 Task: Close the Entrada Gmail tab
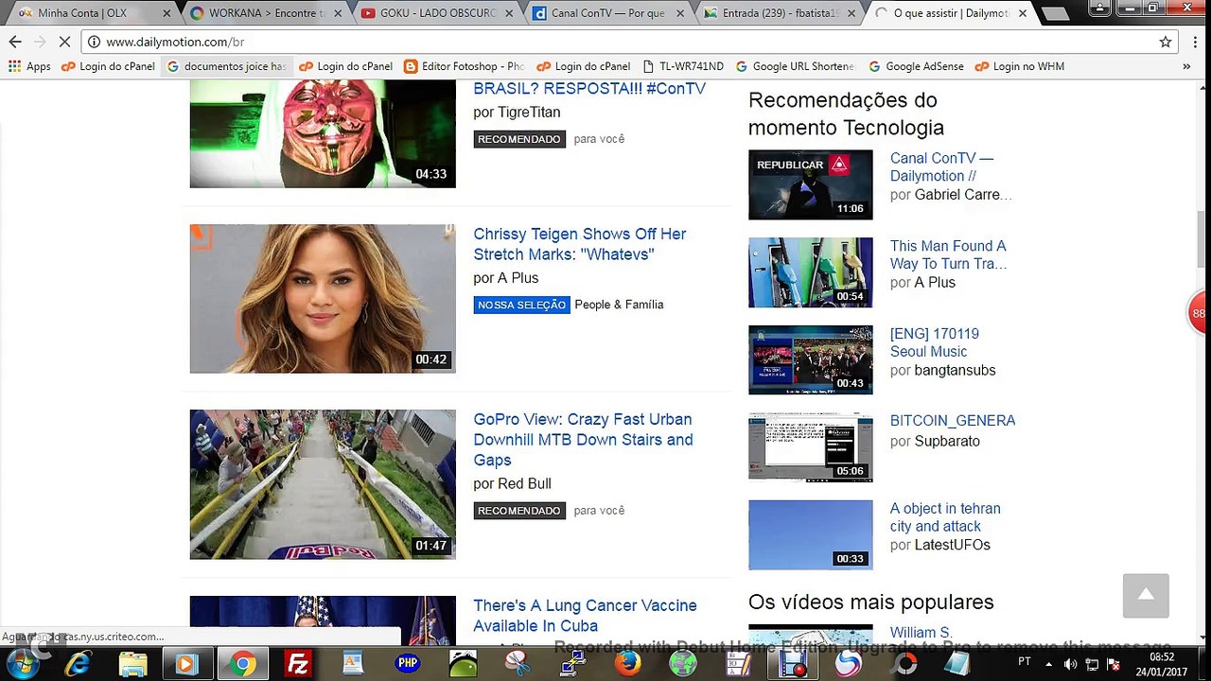pyautogui.click(x=851, y=13)
